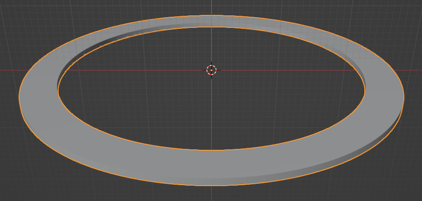Click the 3D cursor at the scene origin
Image resolution: width=422 pixels, height=201 pixels.
pyautogui.click(x=211, y=70)
